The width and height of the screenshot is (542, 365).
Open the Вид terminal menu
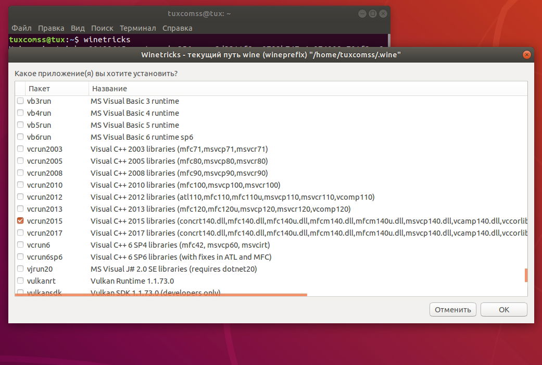point(78,28)
